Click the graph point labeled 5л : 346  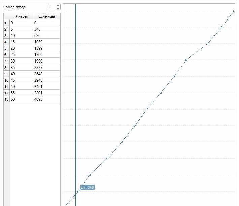(x=78, y=191)
